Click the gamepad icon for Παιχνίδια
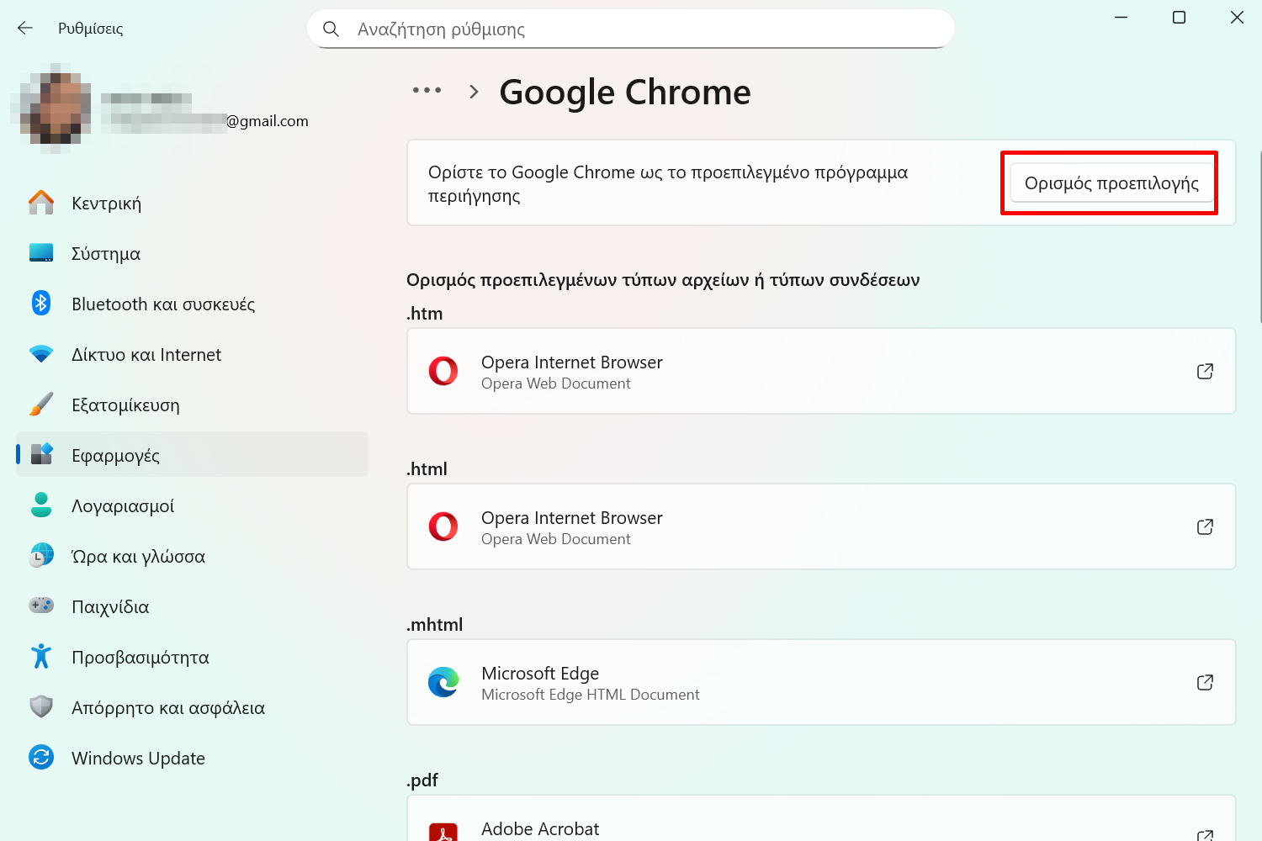Image resolution: width=1262 pixels, height=841 pixels. coord(41,606)
